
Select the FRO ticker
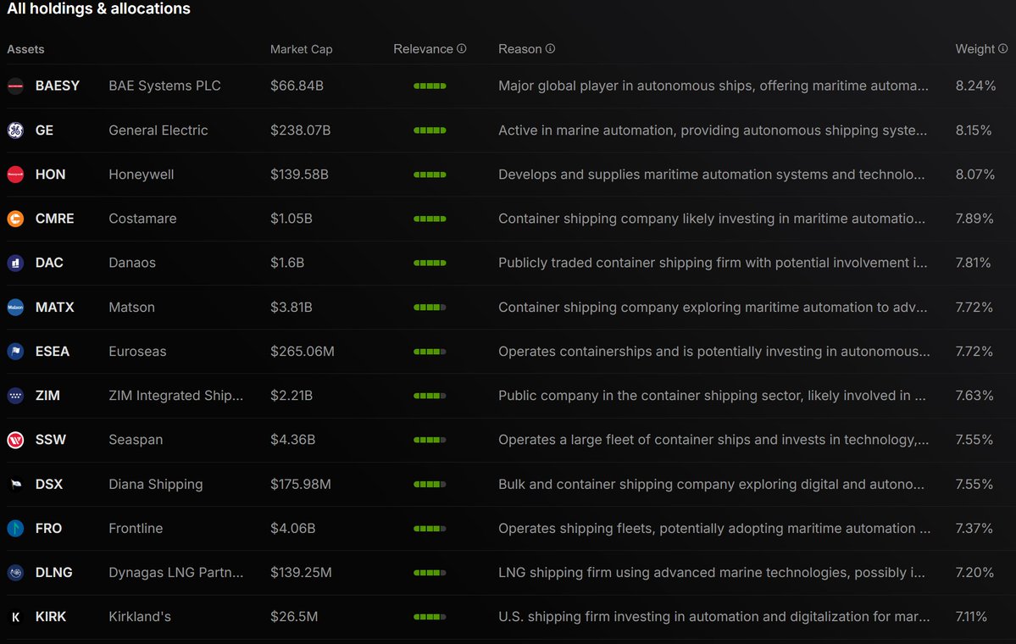tap(48, 528)
